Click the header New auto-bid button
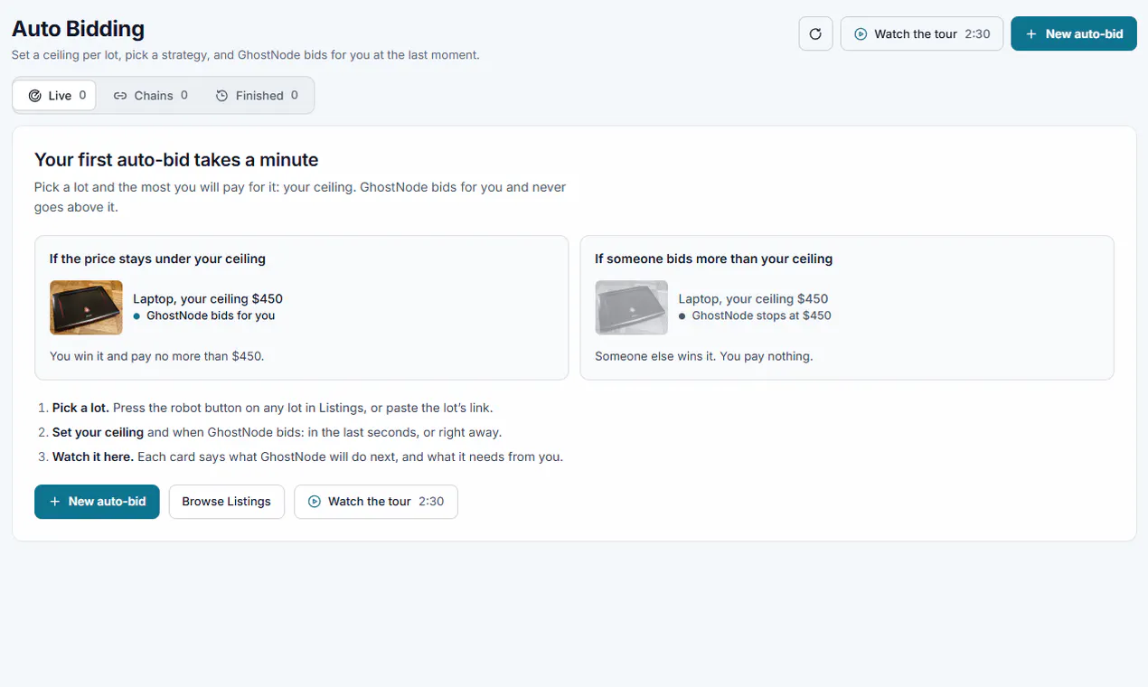This screenshot has width=1148, height=687. click(x=1074, y=33)
